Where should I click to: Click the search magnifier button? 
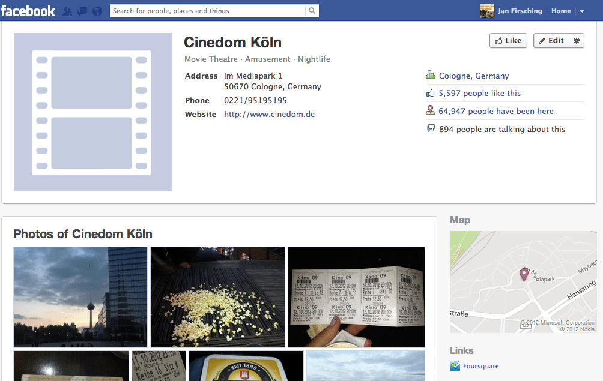[312, 11]
